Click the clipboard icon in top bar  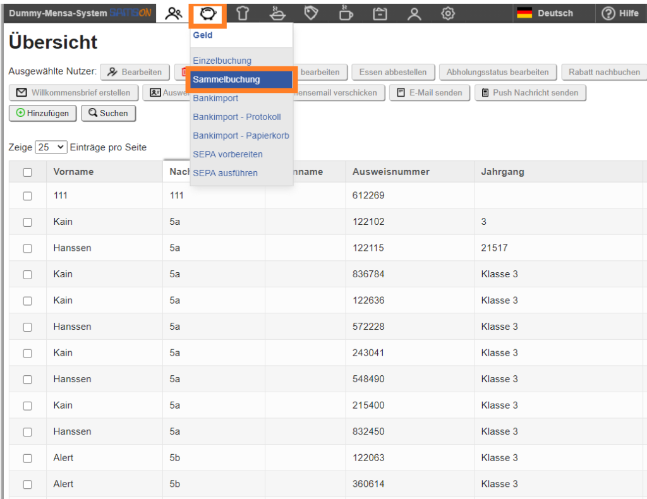pos(380,14)
